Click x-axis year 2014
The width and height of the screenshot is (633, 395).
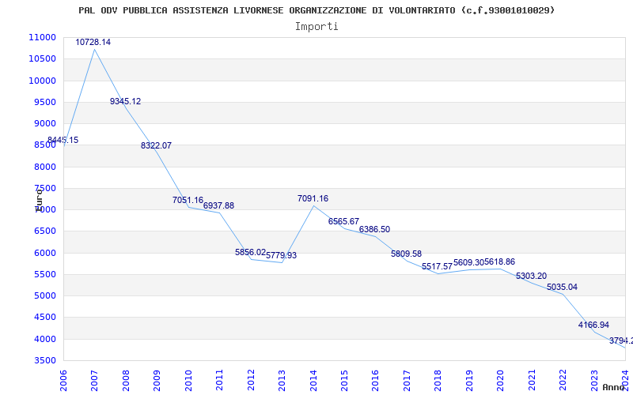313,381
